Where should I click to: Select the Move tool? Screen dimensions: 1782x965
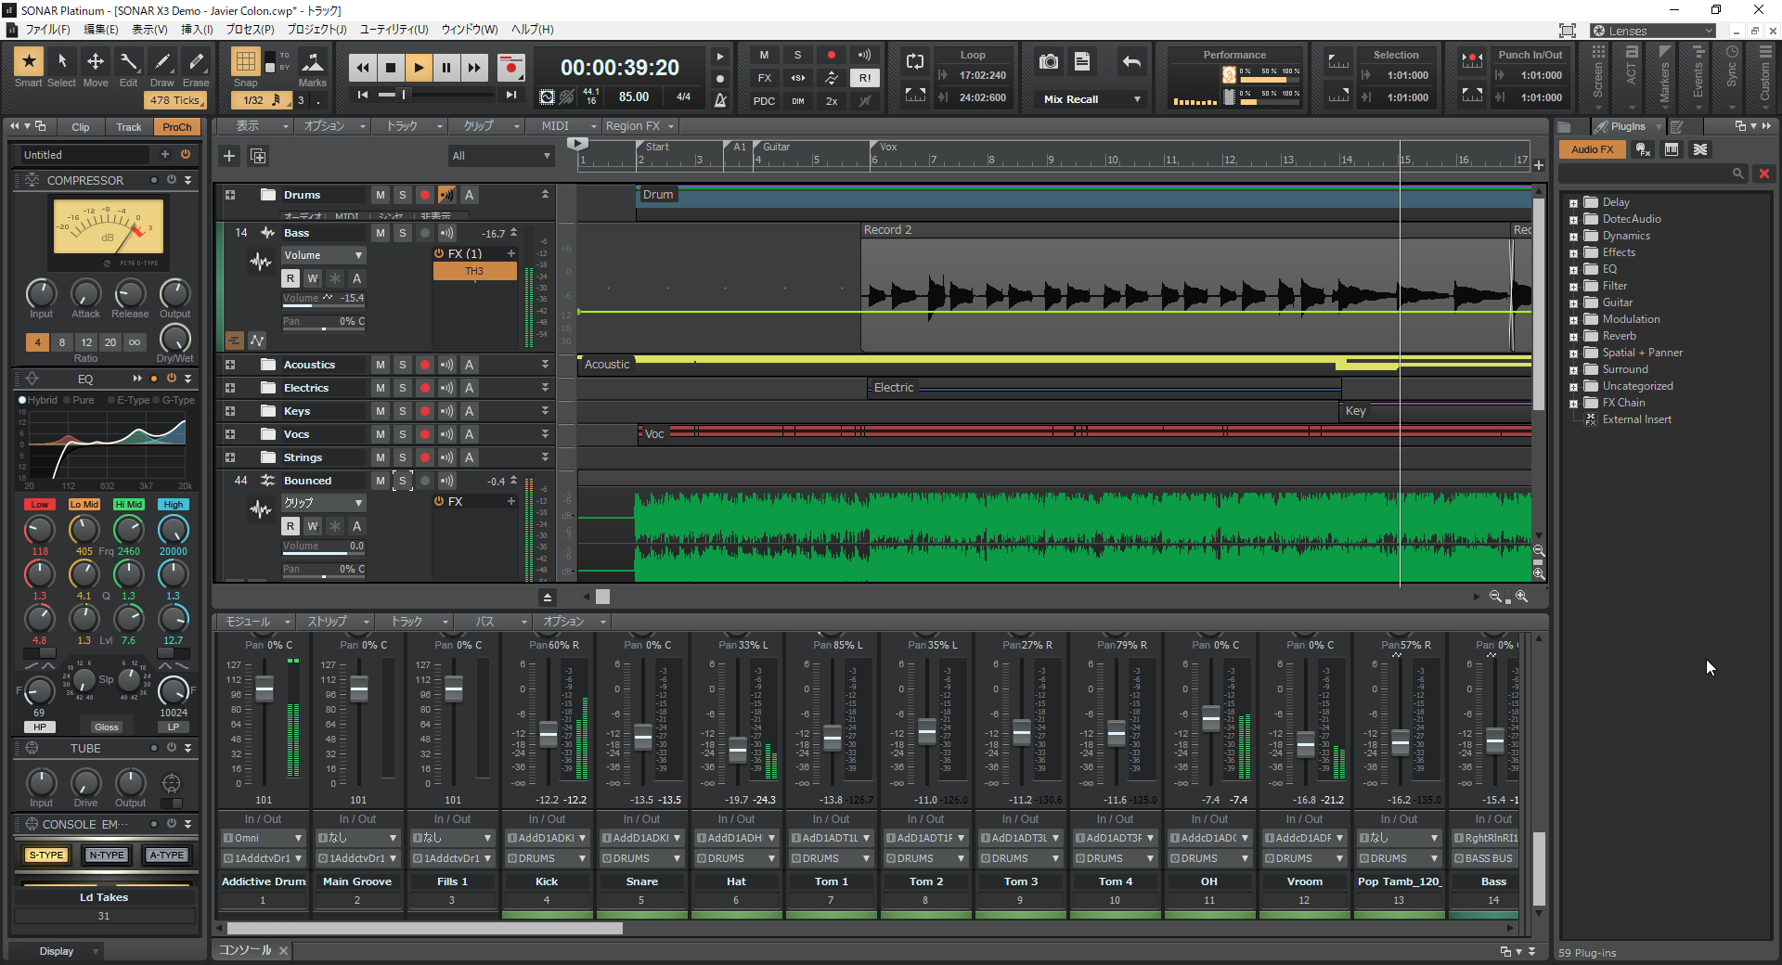click(x=96, y=62)
